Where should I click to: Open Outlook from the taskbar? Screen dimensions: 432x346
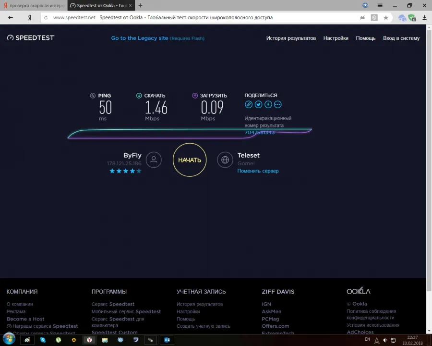[167, 340]
